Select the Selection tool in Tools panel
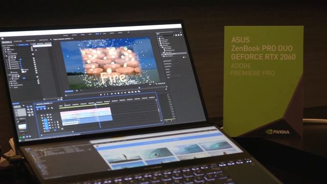Screen dimensions: 327x184 pos(28,107)
